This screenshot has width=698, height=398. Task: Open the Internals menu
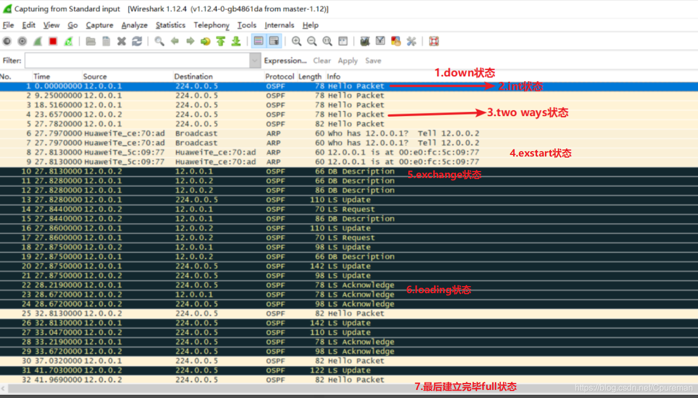[280, 25]
